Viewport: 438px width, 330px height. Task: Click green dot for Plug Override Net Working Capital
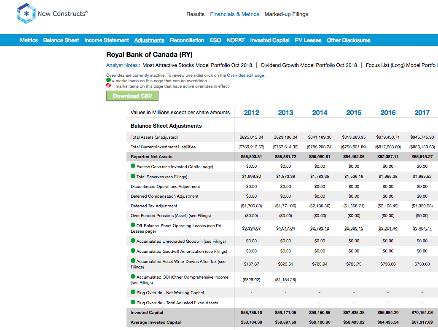click(x=133, y=292)
